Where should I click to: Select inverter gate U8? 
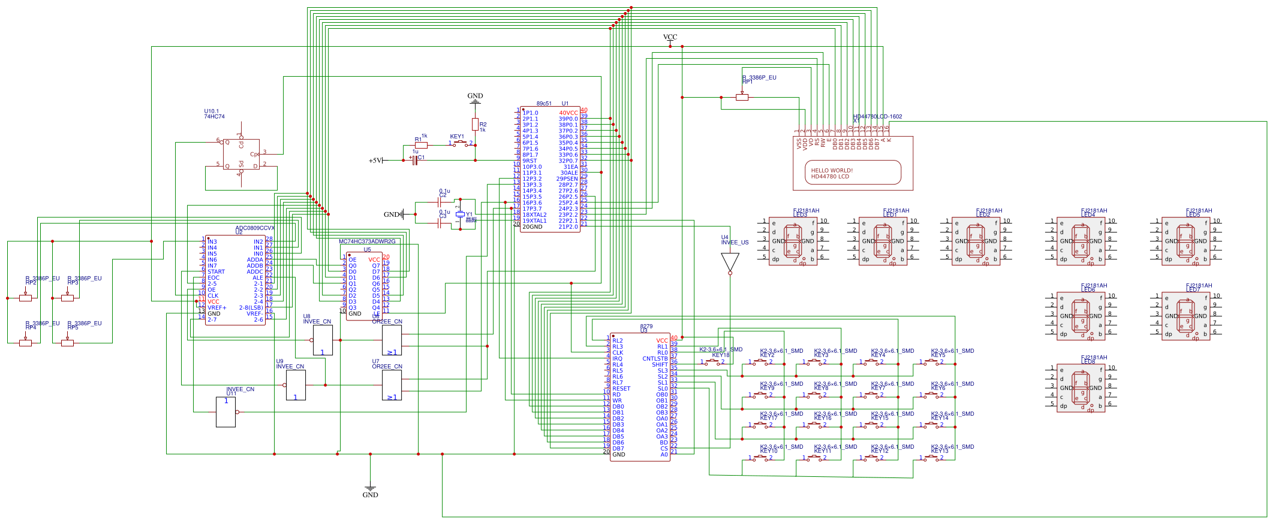coord(323,340)
